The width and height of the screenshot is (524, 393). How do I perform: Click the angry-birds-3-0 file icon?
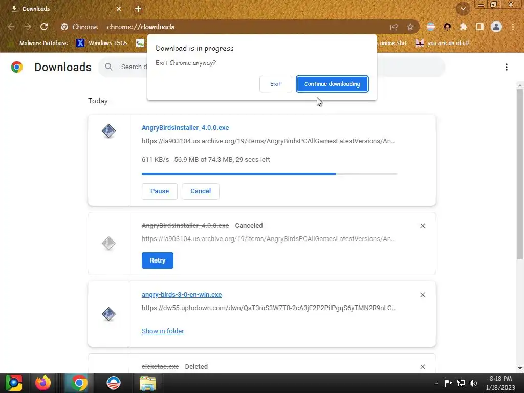[108, 314]
